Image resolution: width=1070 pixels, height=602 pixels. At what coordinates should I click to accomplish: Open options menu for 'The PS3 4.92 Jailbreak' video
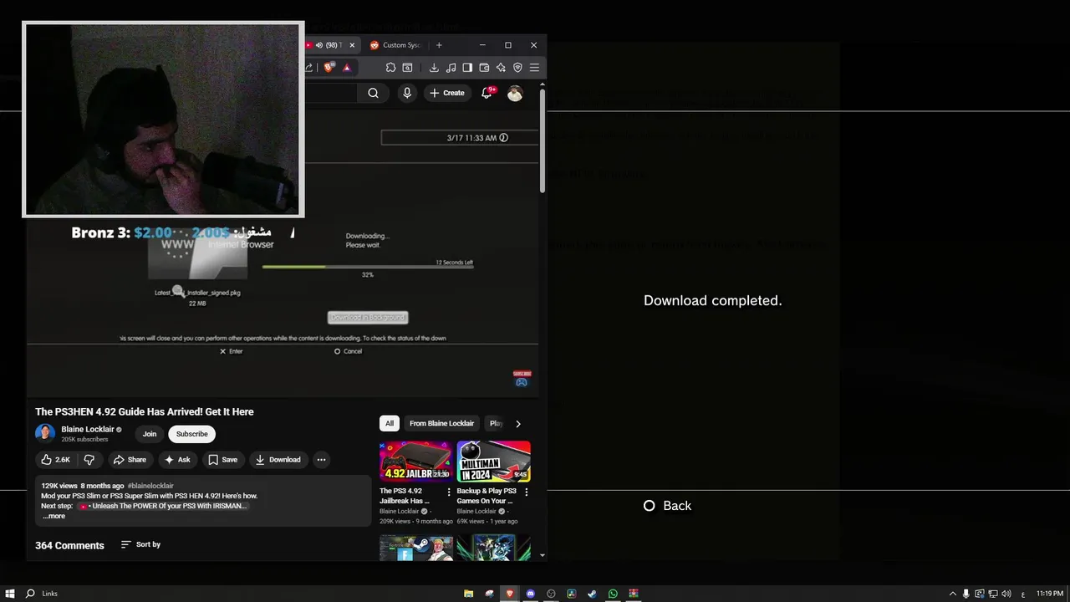point(449,492)
